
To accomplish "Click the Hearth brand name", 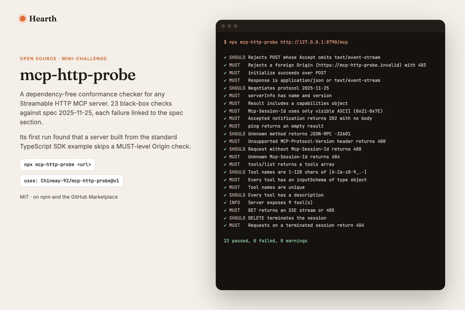I will point(43,18).
